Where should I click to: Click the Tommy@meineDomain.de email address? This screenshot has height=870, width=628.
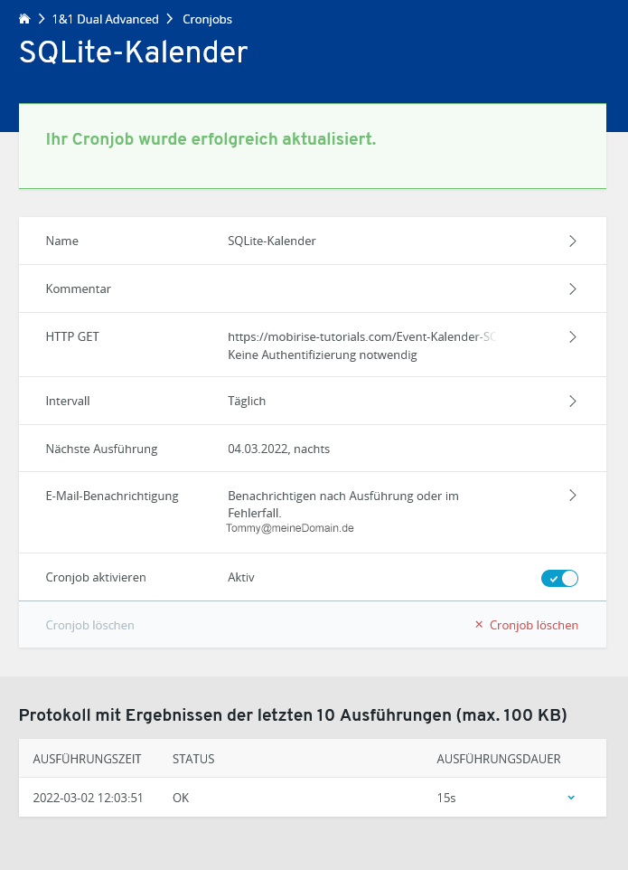[289, 528]
